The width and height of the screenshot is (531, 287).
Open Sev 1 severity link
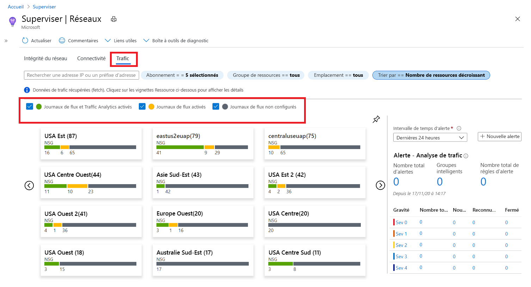pos(401,234)
